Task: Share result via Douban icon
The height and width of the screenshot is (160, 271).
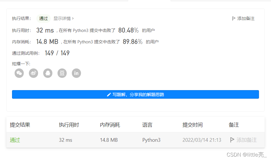Action: pos(62,73)
